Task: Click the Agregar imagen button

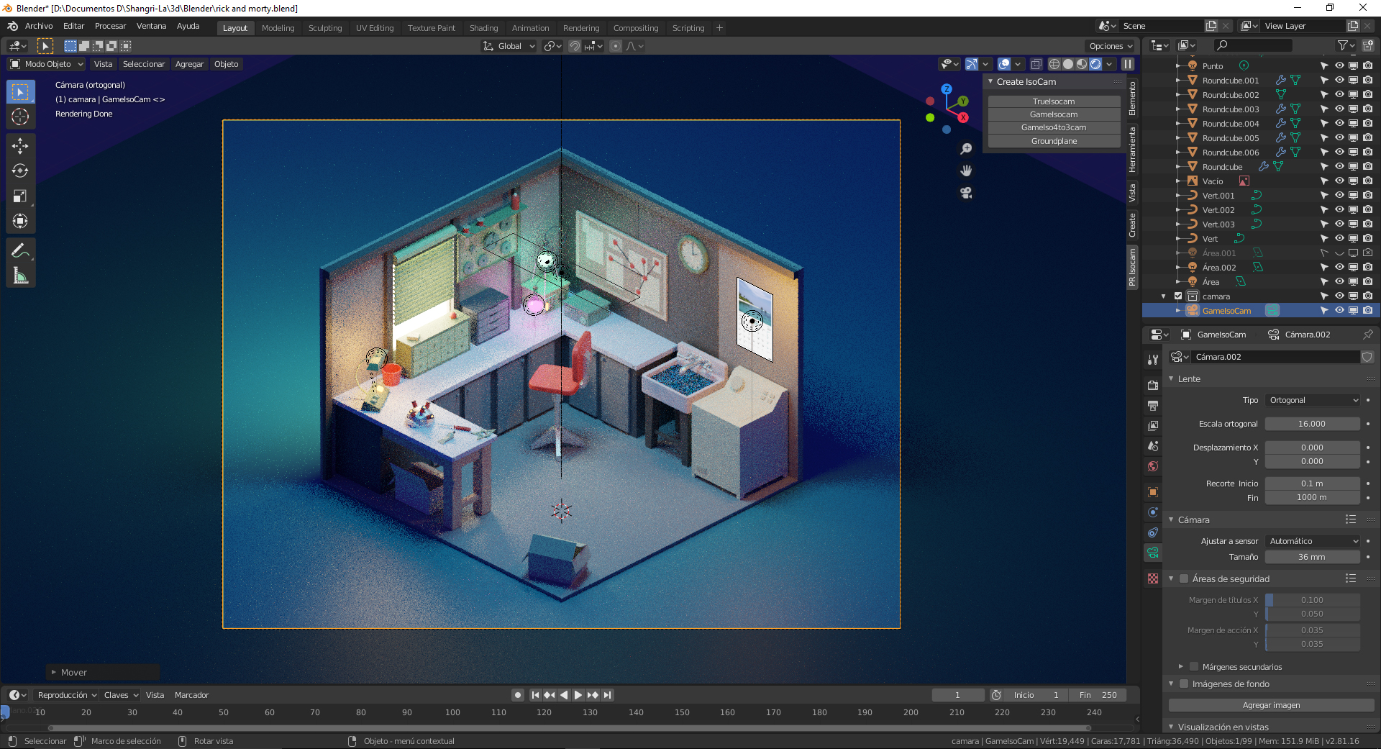Action: (1271, 705)
